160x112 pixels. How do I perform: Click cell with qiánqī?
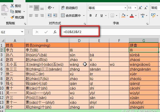click(144, 83)
